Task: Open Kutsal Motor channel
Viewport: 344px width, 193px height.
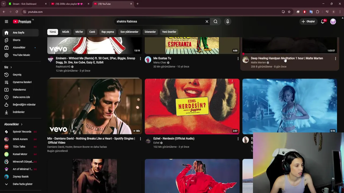Action: pyautogui.click(x=20, y=154)
